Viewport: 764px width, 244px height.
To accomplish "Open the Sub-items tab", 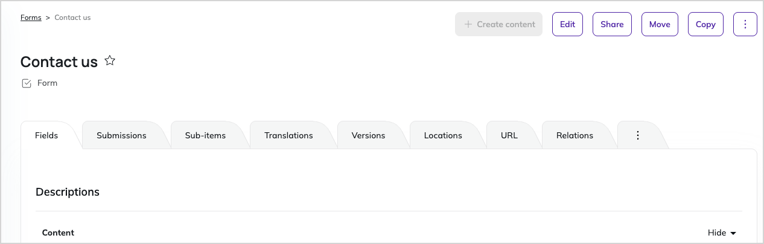I will click(205, 135).
